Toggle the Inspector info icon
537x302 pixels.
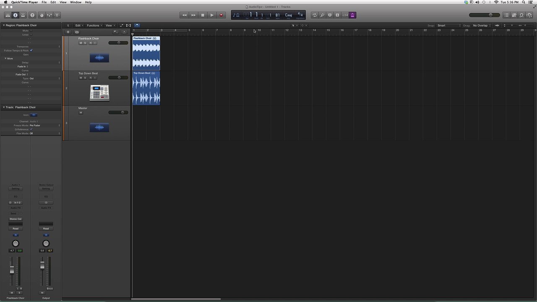click(15, 15)
